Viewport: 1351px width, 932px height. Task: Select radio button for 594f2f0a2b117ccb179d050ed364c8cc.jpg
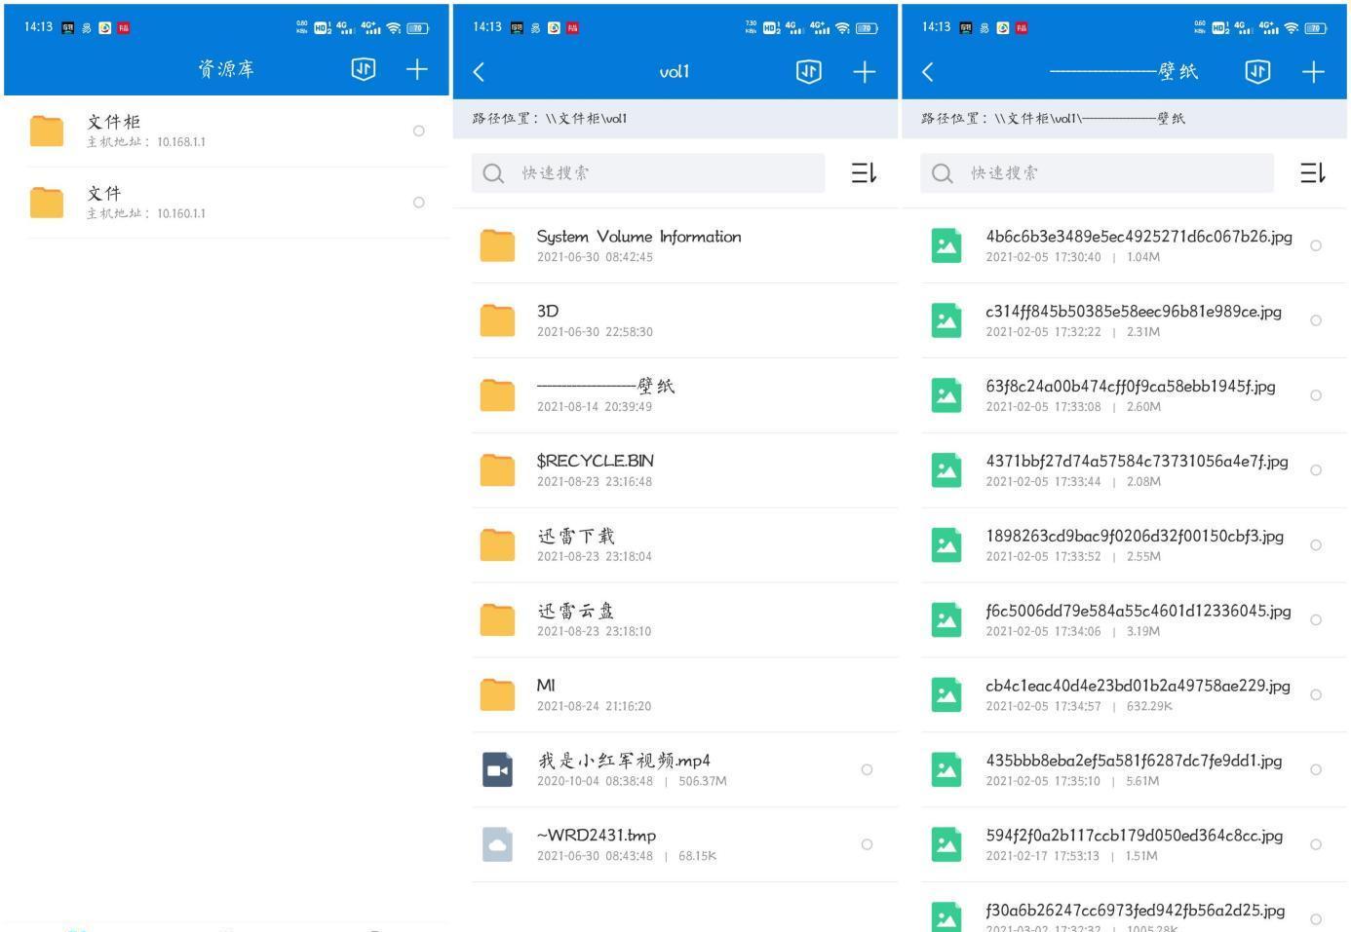coord(1316,844)
